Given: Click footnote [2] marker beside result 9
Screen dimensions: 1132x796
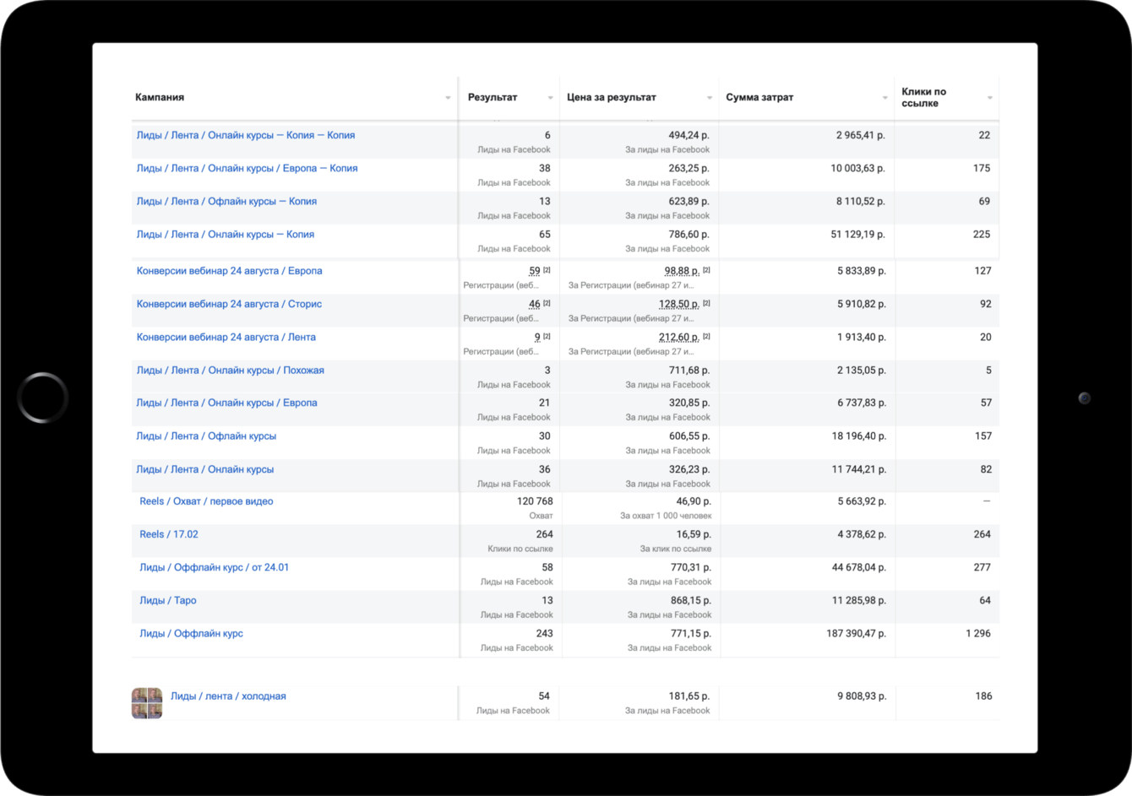Looking at the screenshot, I should [x=547, y=336].
